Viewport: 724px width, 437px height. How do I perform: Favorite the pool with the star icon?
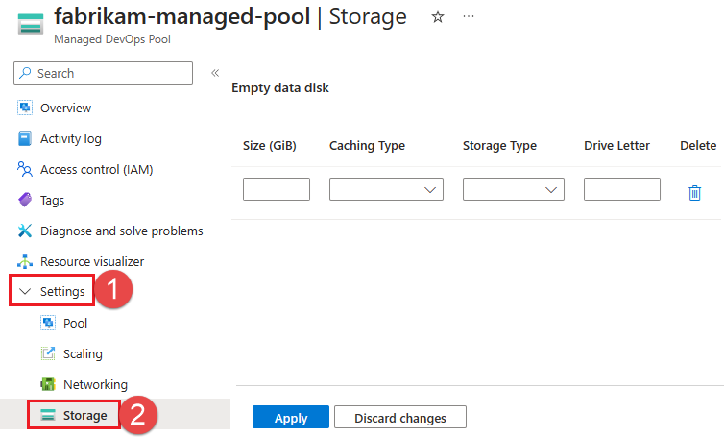click(x=438, y=17)
